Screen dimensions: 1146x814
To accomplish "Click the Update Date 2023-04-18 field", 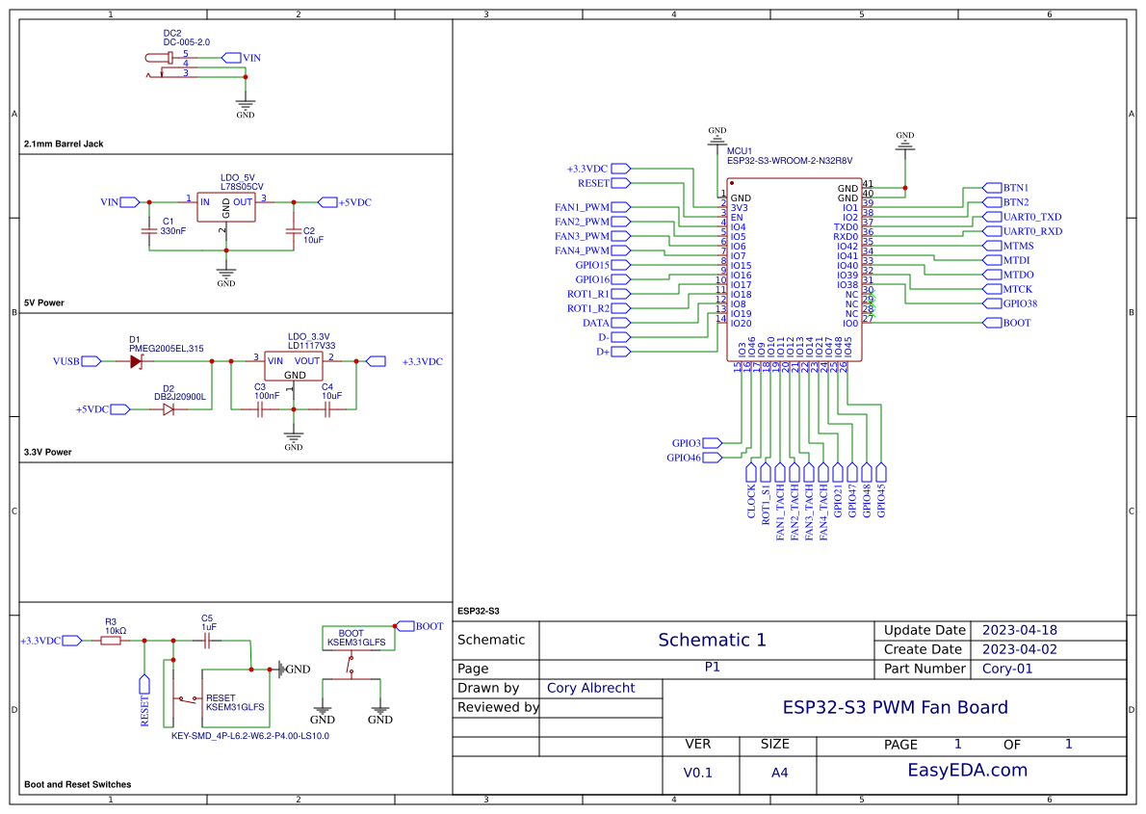I will 1021,630.
